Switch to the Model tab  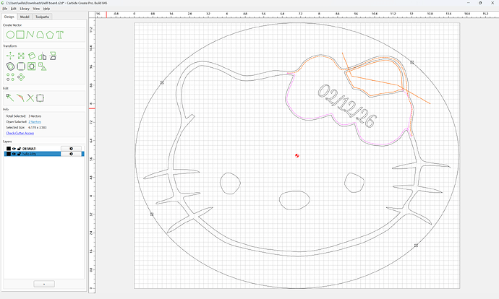pos(25,17)
